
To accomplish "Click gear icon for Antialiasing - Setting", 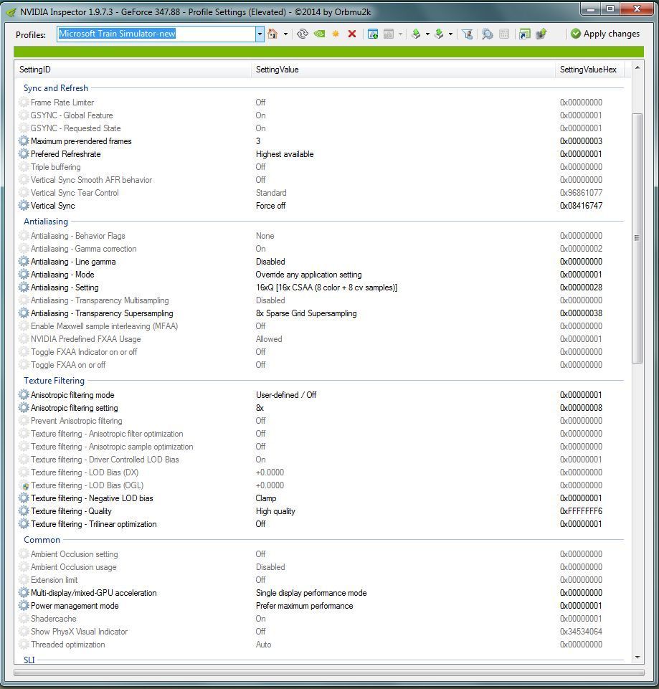I will coord(24,288).
